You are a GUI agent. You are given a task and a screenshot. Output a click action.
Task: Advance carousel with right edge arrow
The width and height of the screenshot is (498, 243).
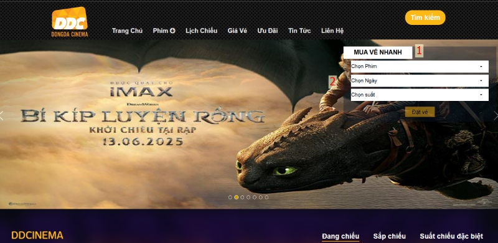(x=496, y=115)
